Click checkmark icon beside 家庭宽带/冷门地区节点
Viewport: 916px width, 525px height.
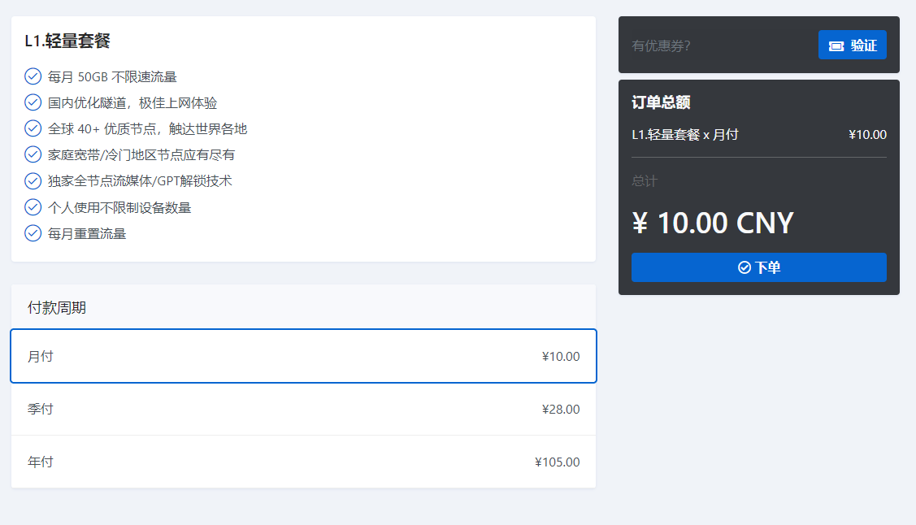coord(33,154)
